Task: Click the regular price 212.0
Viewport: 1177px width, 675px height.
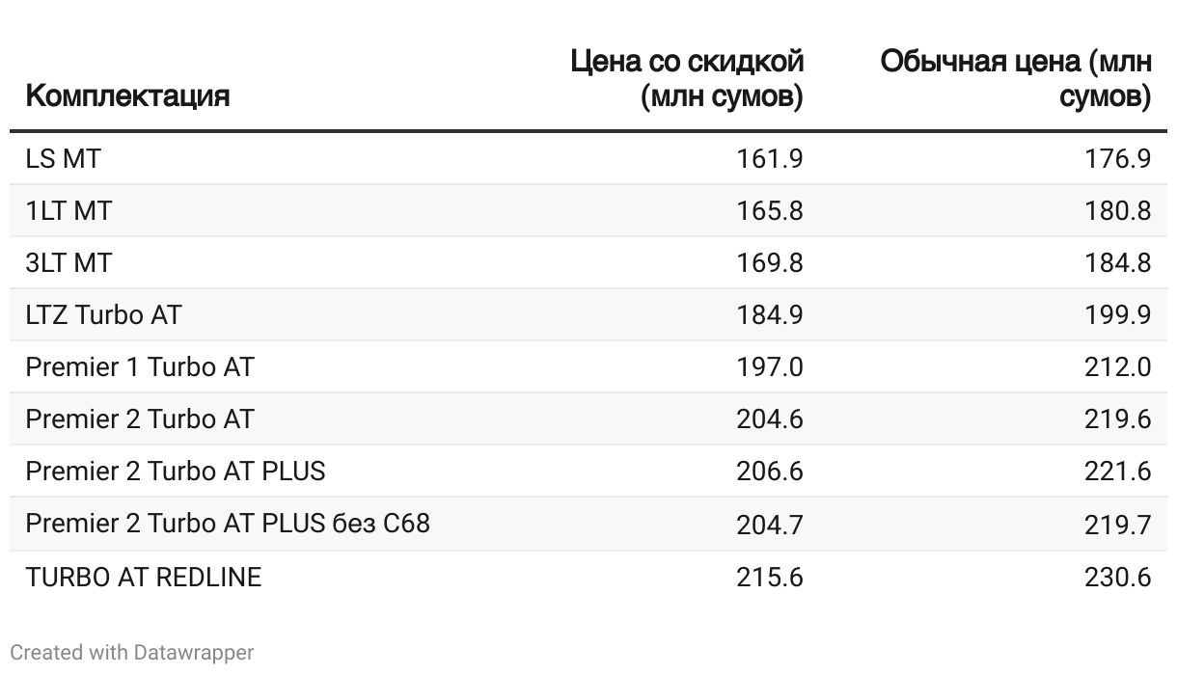Action: click(1117, 366)
